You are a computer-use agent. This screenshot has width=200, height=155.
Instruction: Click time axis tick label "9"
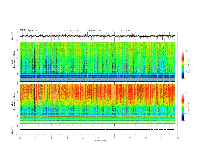click(162, 138)
